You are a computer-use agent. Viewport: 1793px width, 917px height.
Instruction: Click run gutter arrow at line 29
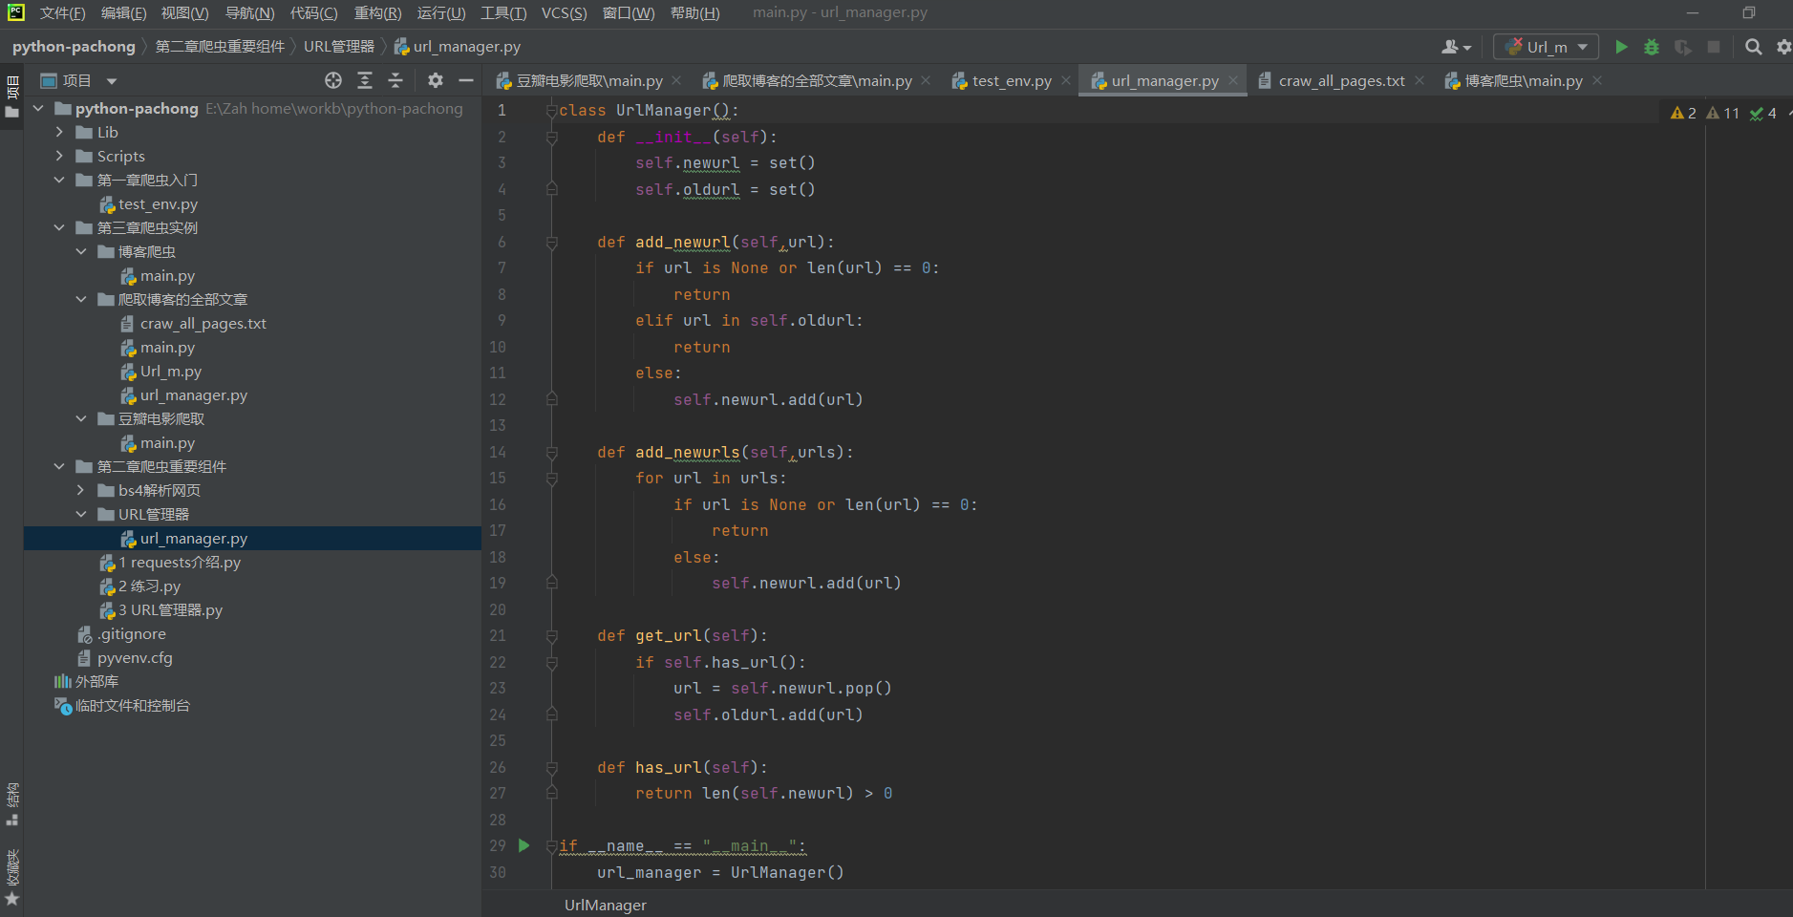pyautogui.click(x=523, y=845)
